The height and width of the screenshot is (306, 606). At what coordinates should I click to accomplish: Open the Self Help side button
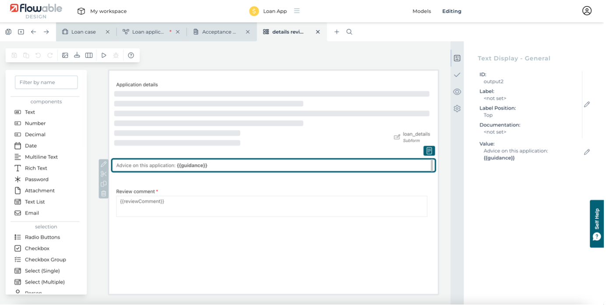[x=597, y=224]
